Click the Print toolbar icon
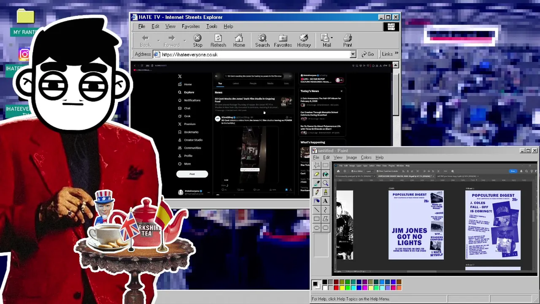The height and width of the screenshot is (304, 540). [347, 41]
